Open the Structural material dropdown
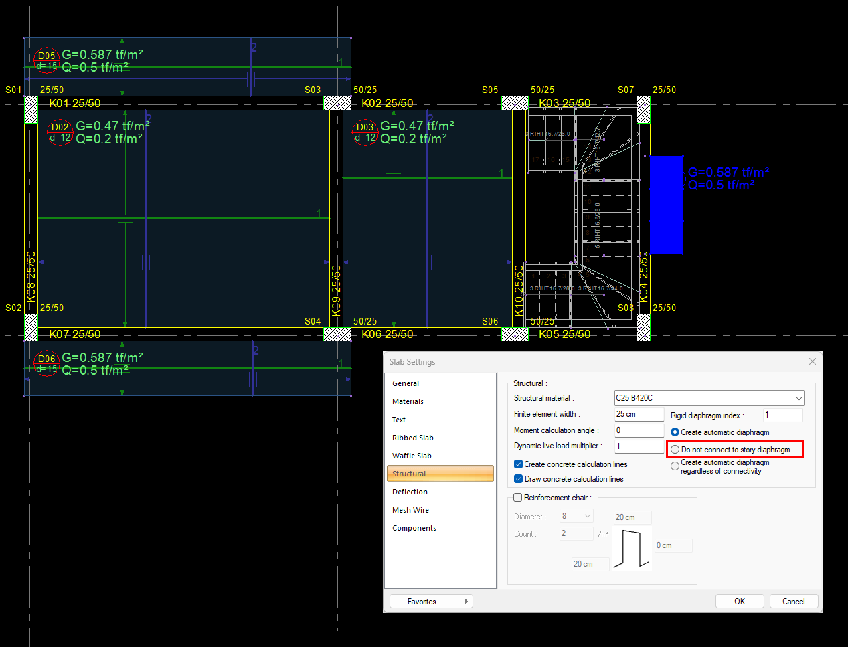848x647 pixels. pyautogui.click(x=709, y=398)
